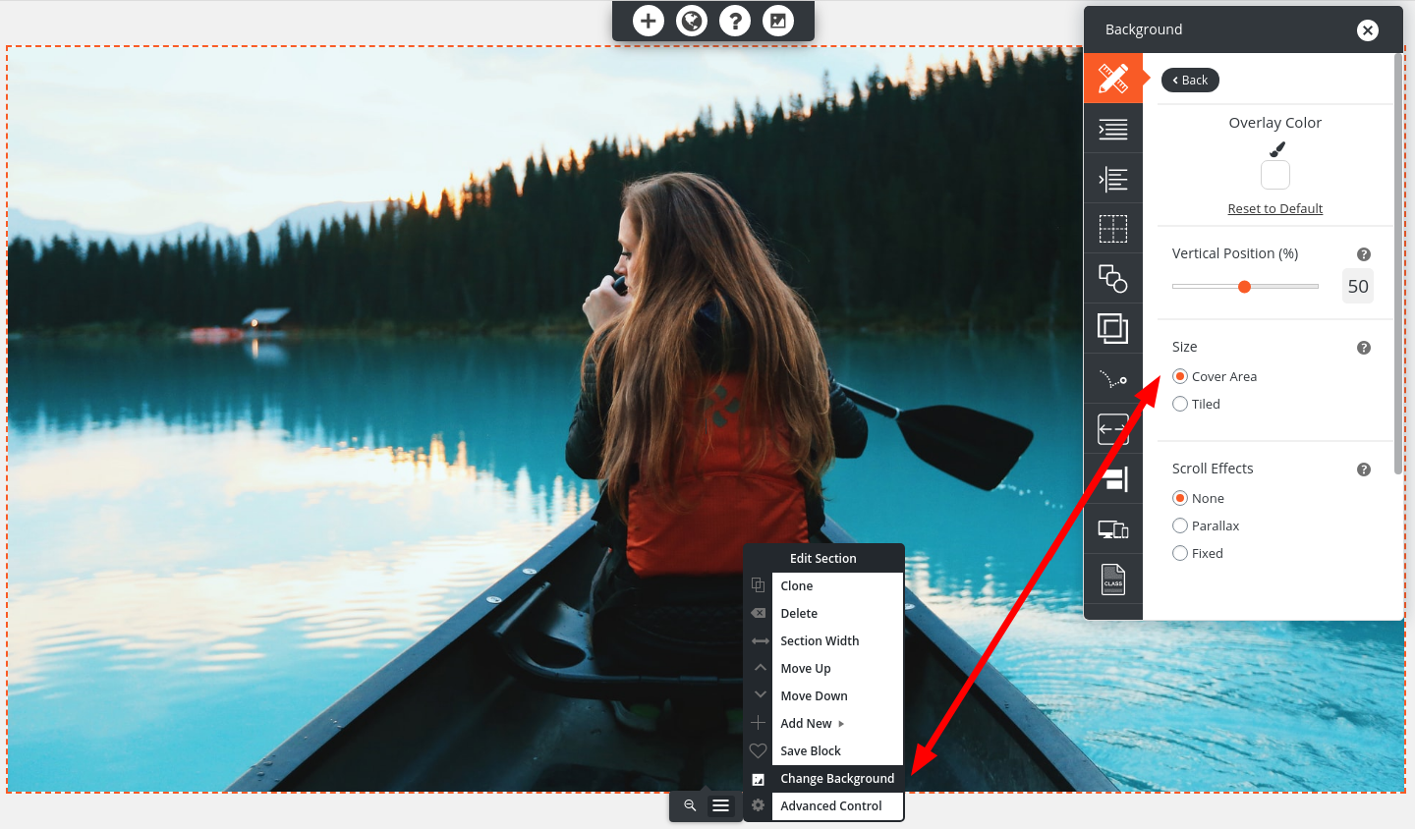Click the paintbrush icon above overlay color swatch
1415x829 pixels.
coord(1276,149)
